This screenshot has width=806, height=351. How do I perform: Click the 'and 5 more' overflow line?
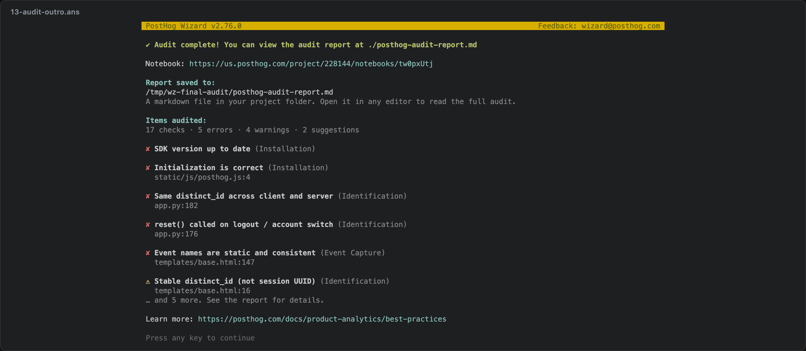(235, 300)
